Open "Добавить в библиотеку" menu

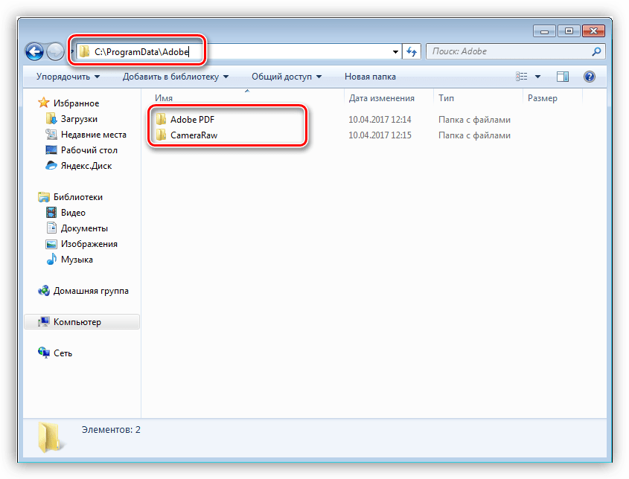176,77
